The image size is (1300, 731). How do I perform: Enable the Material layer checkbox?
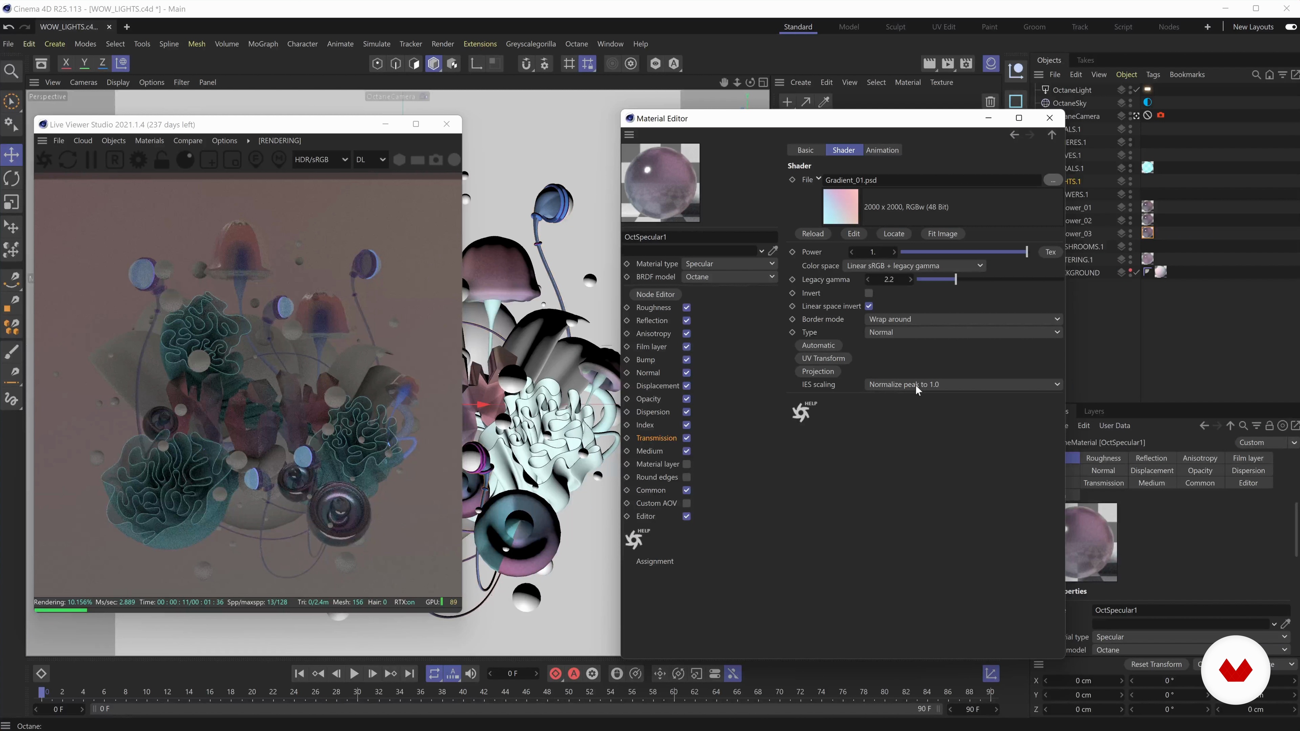coord(686,464)
